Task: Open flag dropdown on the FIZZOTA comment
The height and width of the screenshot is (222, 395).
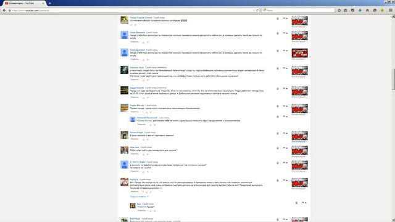Action: [x=285, y=180]
